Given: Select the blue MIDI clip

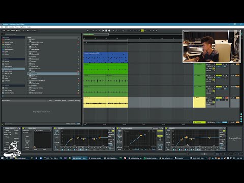Looking at the screenshot, I should [x=106, y=57].
